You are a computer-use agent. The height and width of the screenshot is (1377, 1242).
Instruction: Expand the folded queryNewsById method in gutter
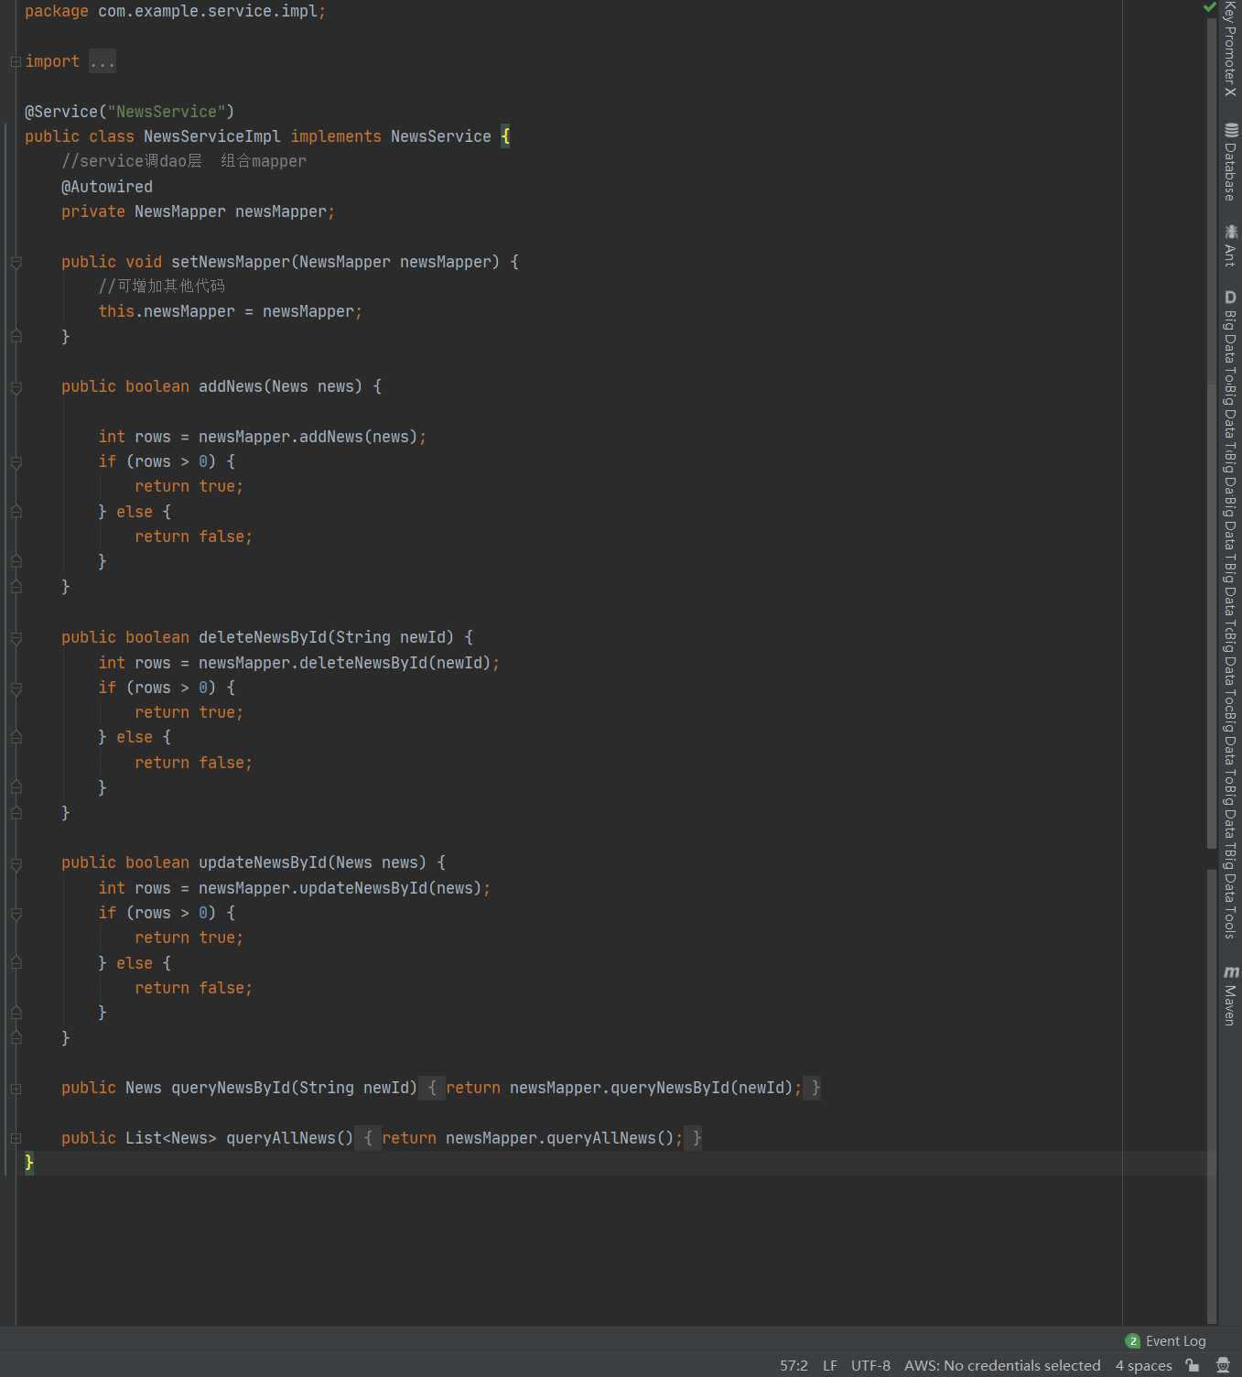click(16, 1089)
